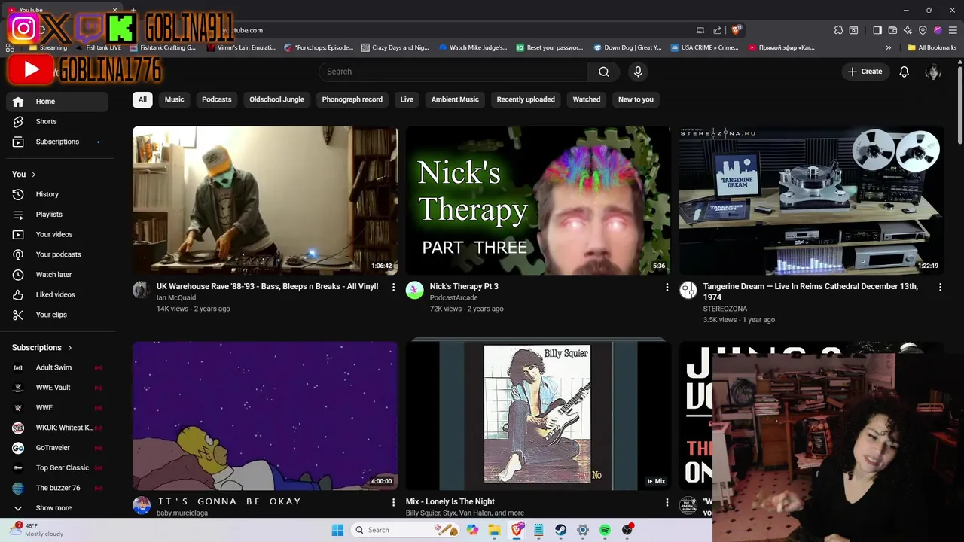
Task: Open Liked videos list
Action: pyautogui.click(x=57, y=294)
